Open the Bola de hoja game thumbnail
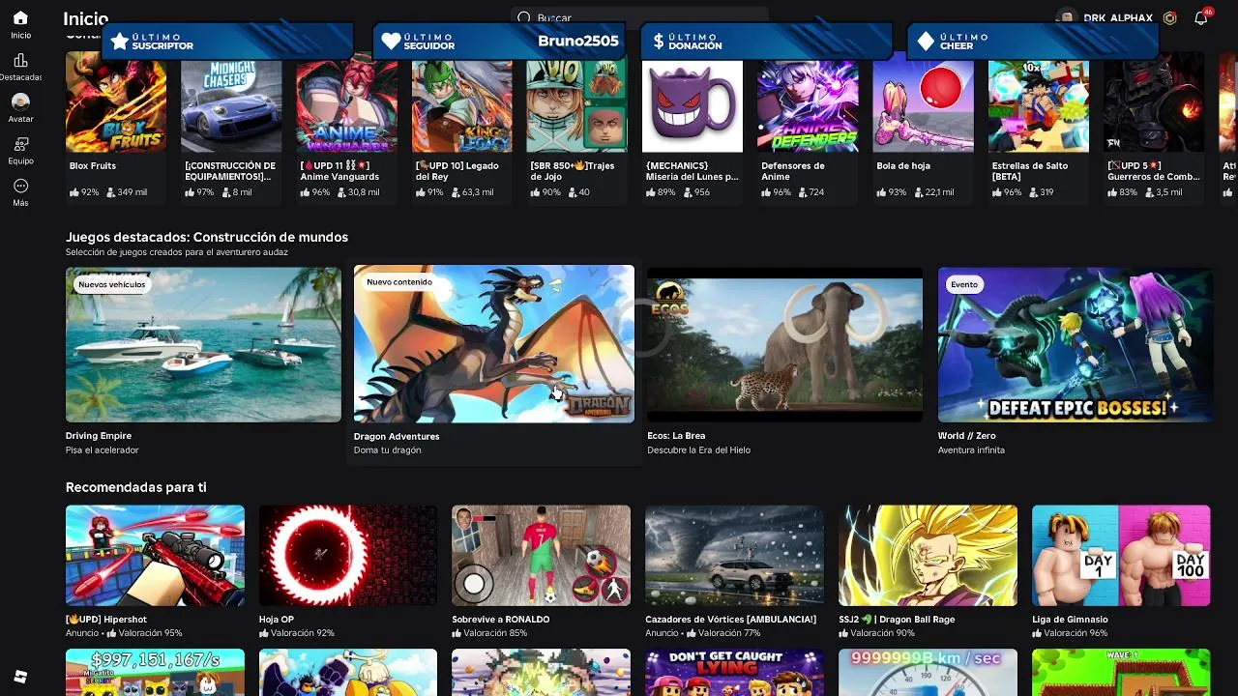 (924, 106)
